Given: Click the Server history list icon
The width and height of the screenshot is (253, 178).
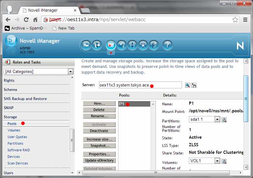Looking at the screenshot, I should click(194, 85).
